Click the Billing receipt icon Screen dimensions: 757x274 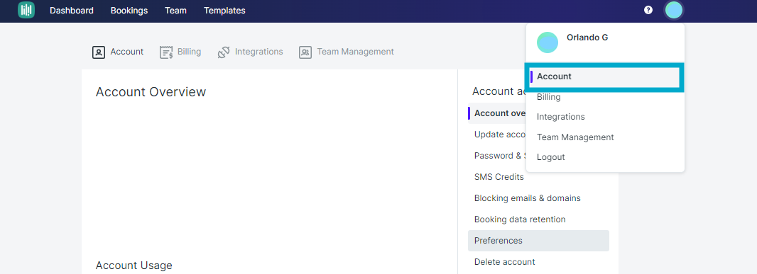pos(166,52)
